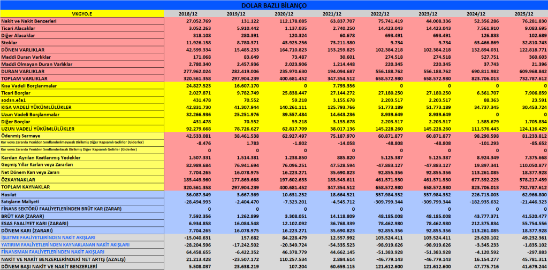Select Ticari Borçlar 2024/12 value 6.361.707
548x270 pixels.
[487, 93]
